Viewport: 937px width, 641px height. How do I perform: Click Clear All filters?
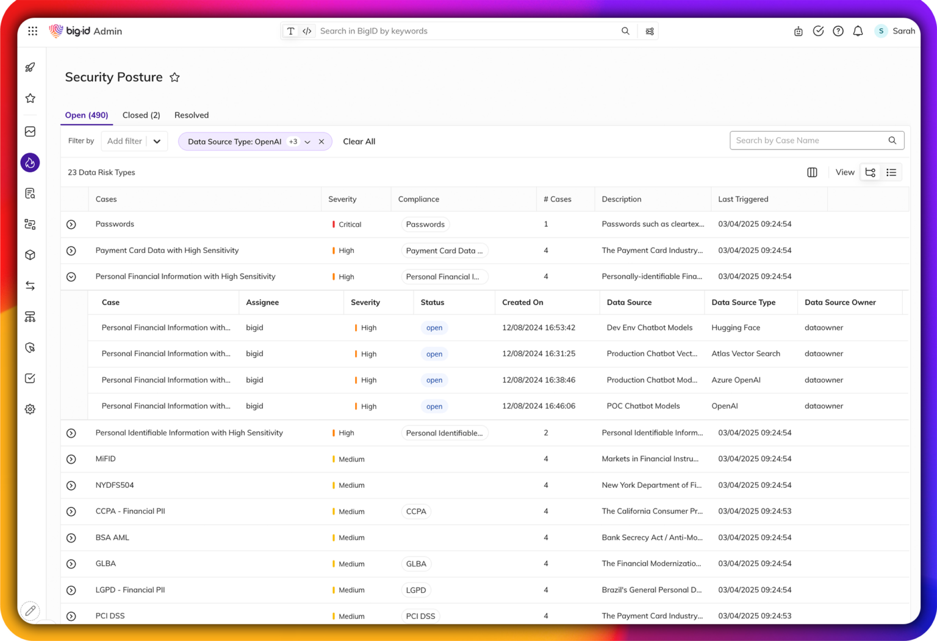(359, 141)
